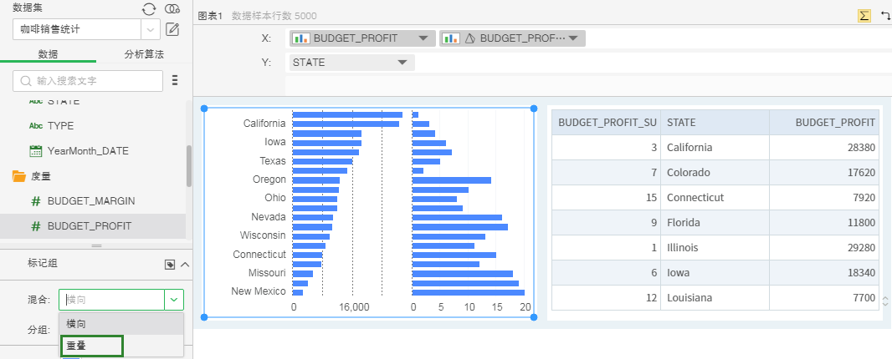
Task: Select the BUDGET_MARGIN measure field
Action: pos(91,201)
